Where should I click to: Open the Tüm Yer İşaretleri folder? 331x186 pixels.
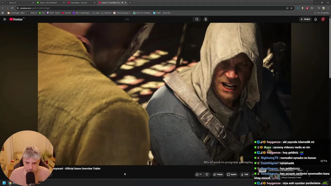pyautogui.click(x=322, y=13)
